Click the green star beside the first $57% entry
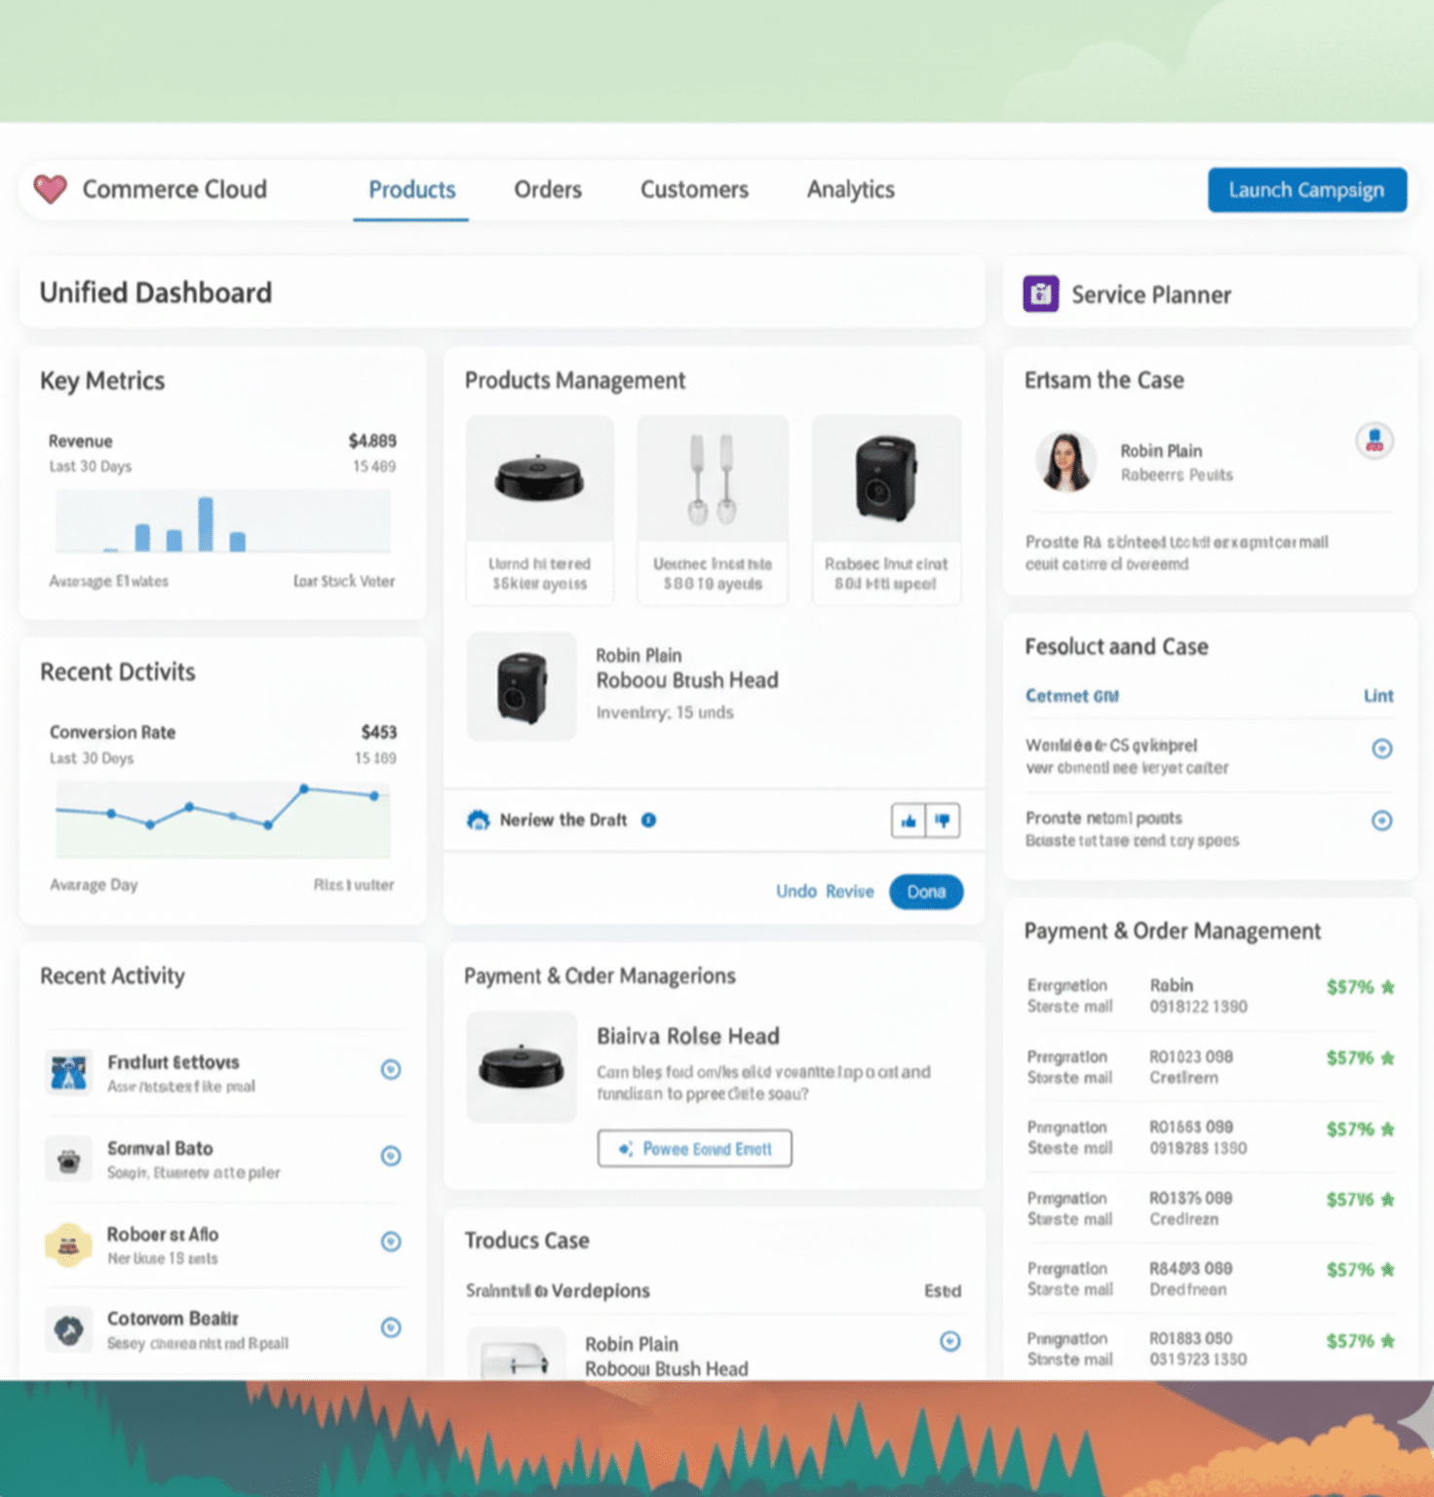Screen dimensions: 1434x1497 1387,986
